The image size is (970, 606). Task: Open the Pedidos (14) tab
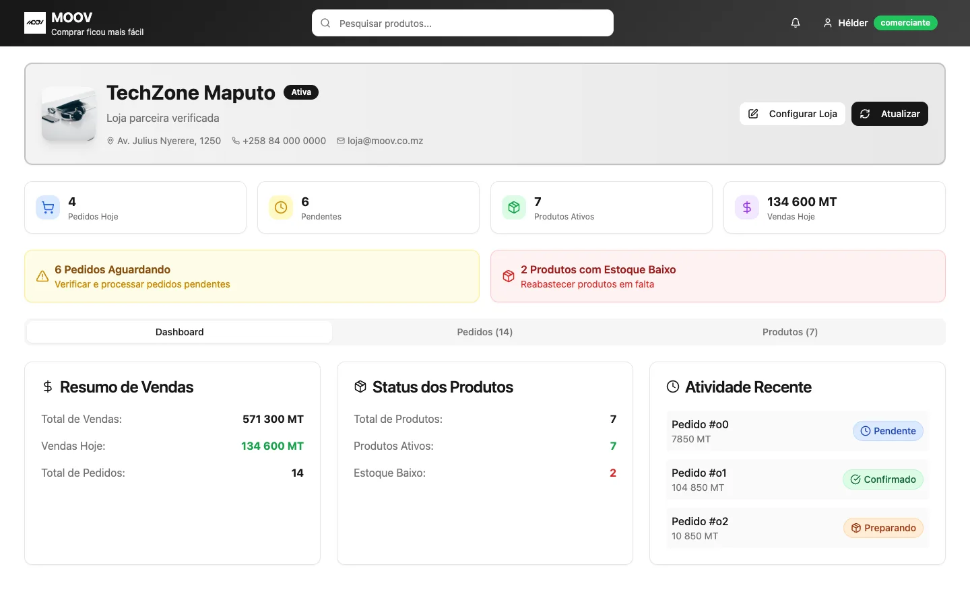[x=485, y=332]
